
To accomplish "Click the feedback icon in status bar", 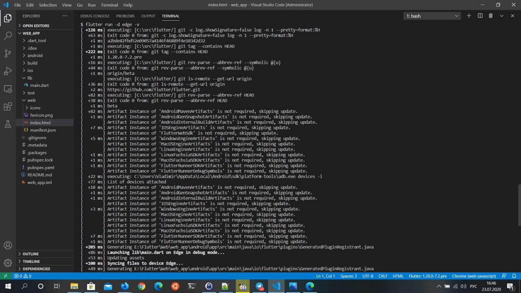I will [504, 276].
